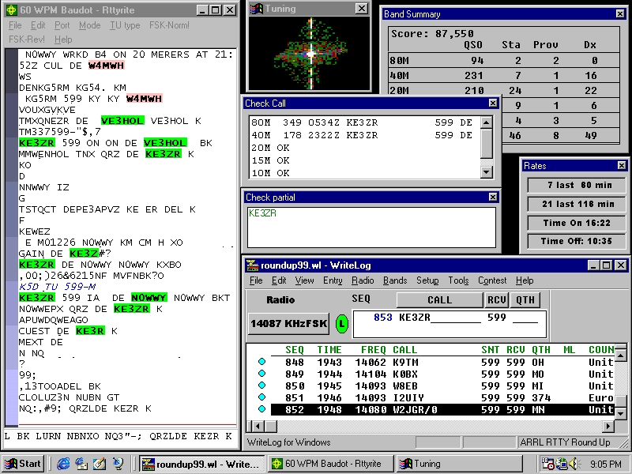
Task: Open the Bands menu in WriteLog
Action: [x=395, y=280]
